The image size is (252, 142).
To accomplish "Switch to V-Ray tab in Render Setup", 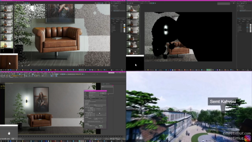I will (x=91, y=99).
